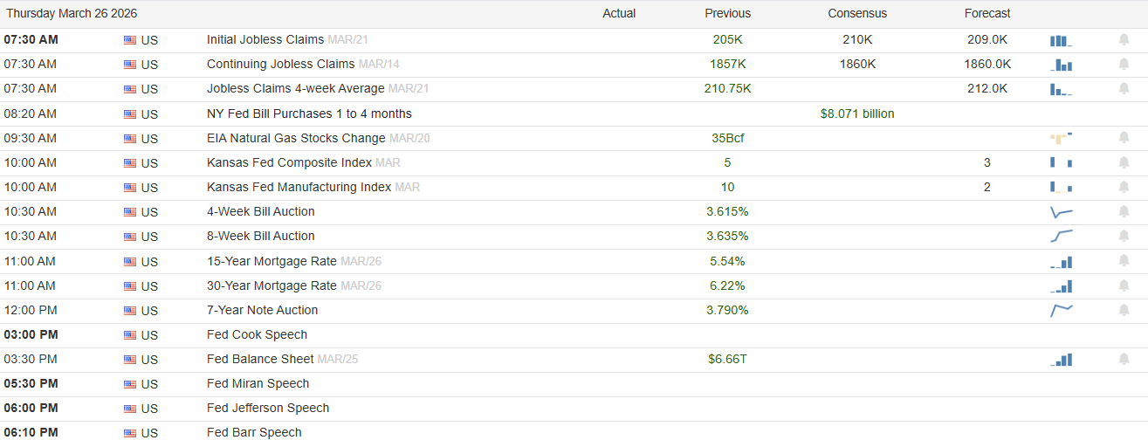Open the Fed Cook Speech event
The width and height of the screenshot is (1148, 440).
pyautogui.click(x=257, y=334)
